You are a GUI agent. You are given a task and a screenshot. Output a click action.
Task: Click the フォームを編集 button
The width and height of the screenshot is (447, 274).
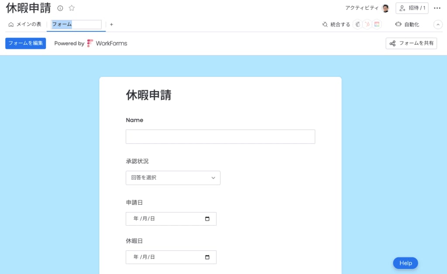tap(25, 43)
